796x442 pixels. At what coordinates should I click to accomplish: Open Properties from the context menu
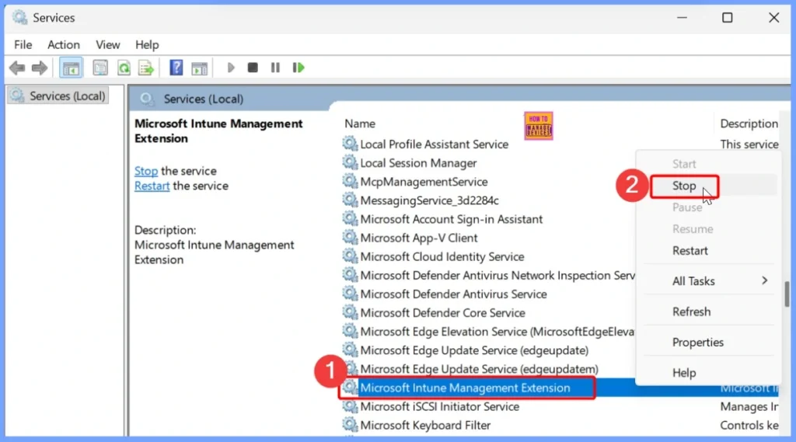coord(697,343)
